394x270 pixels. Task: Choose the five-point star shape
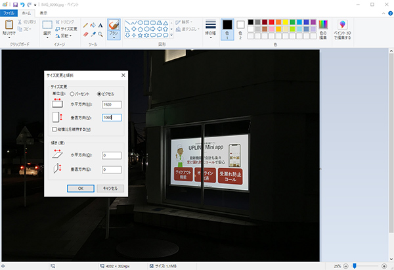coord(140,35)
